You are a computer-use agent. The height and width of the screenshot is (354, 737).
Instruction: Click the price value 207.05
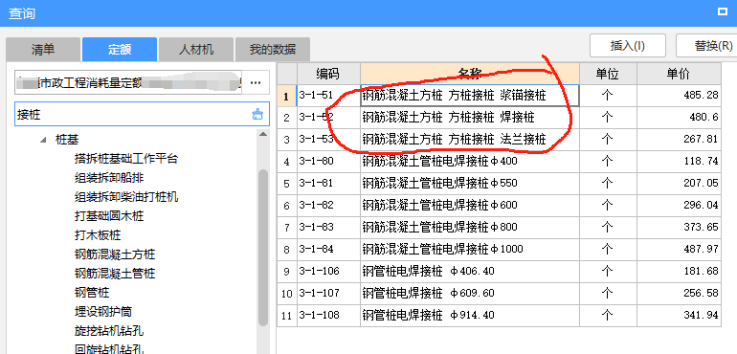pos(701,183)
